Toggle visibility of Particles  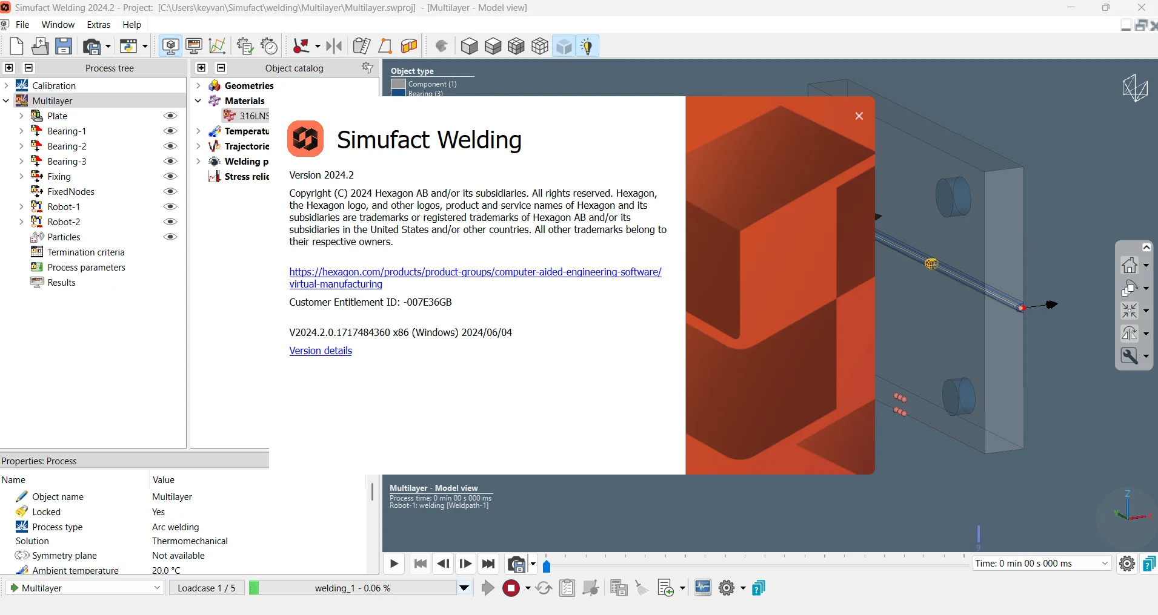pos(171,237)
